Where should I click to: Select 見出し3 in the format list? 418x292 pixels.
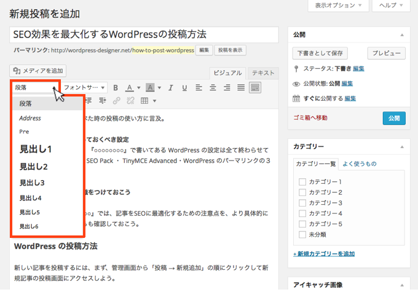[x=47, y=183]
